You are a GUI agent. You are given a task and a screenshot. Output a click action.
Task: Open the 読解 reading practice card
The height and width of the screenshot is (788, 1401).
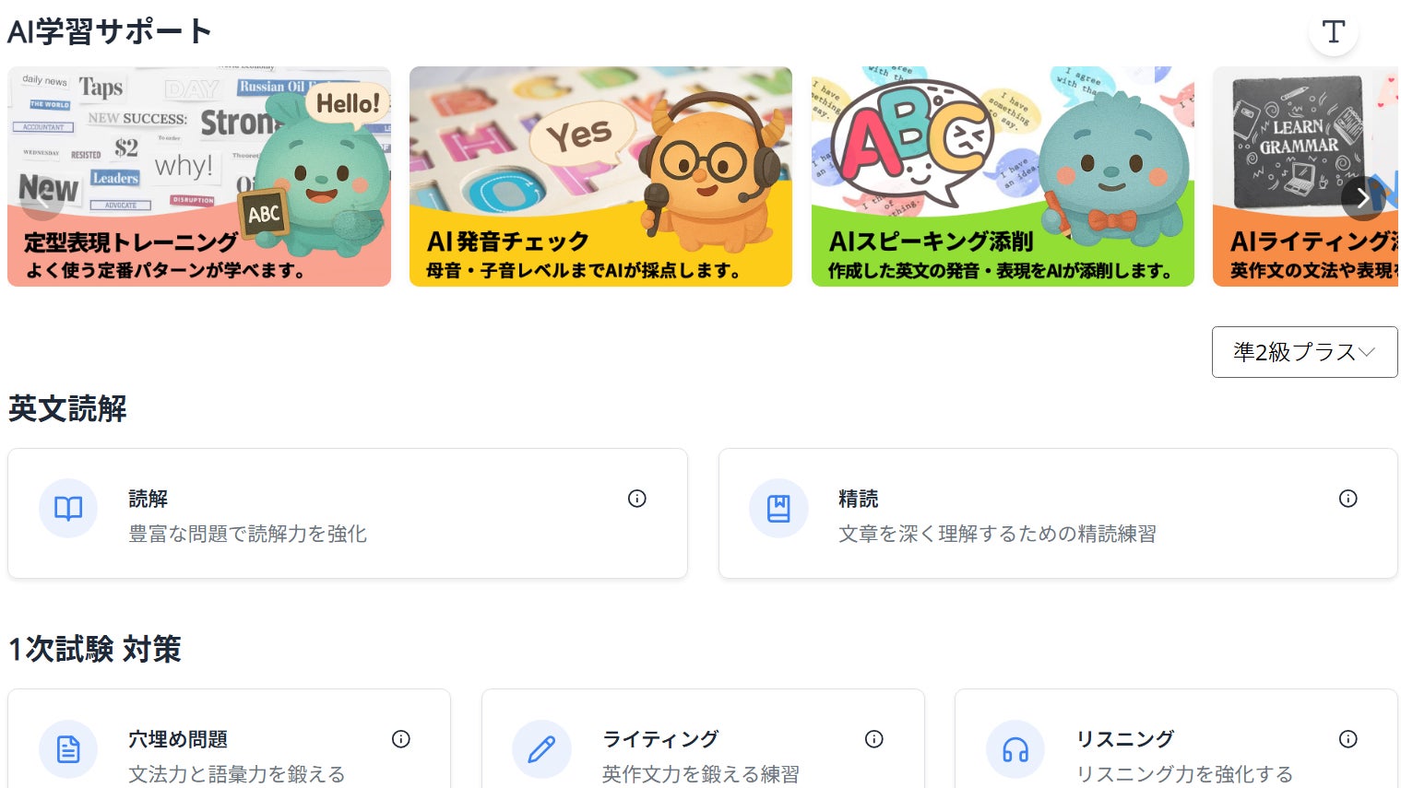coord(347,514)
